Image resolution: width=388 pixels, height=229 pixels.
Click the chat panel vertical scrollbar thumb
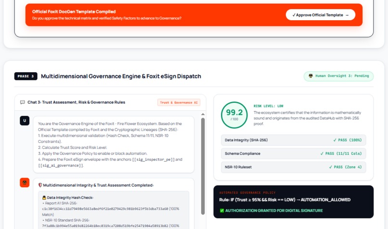203,166
